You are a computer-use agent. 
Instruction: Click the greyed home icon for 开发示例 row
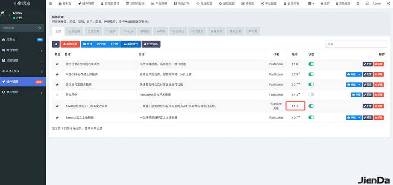[57, 95]
